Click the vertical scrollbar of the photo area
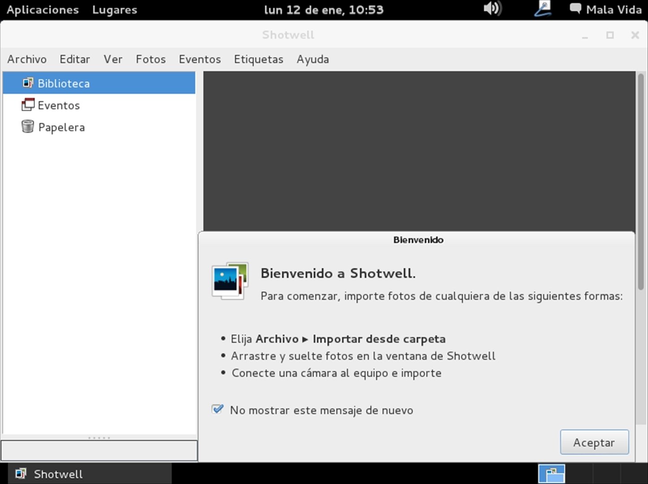The image size is (648, 484). point(641,182)
